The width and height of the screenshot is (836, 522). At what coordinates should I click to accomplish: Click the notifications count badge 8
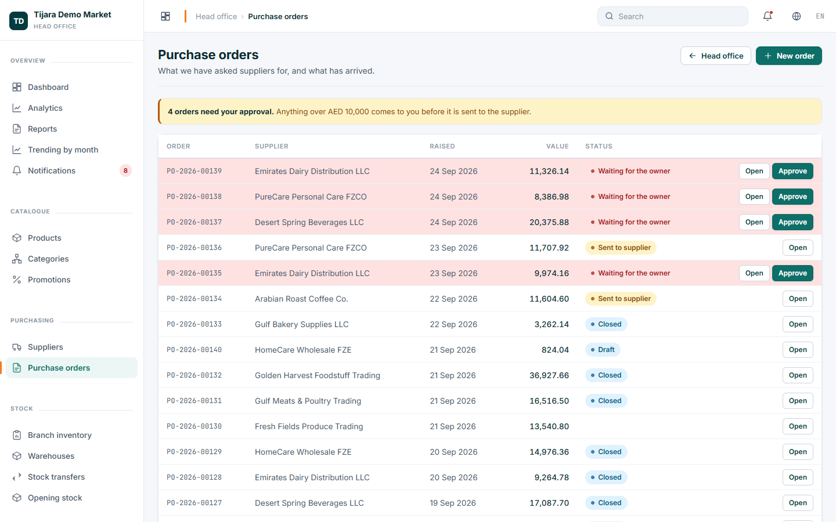click(x=125, y=171)
